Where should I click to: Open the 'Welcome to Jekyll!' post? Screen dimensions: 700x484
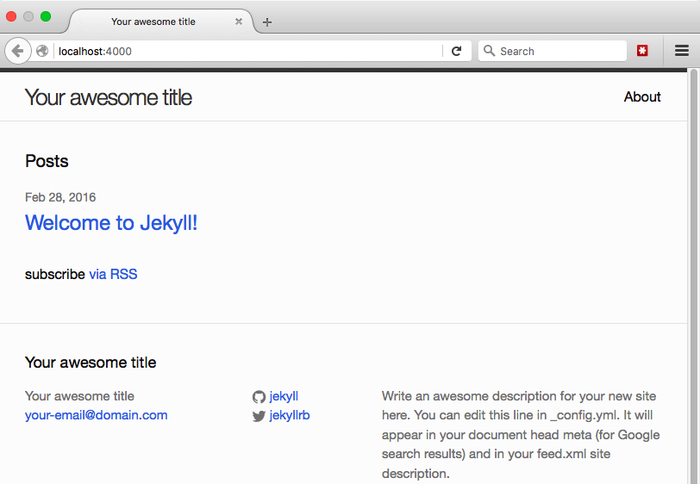pos(111,223)
